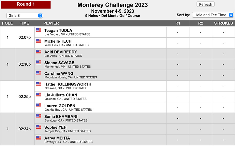Click the flag beside Hattie HOLLINGSWORTH

click(x=38, y=84)
